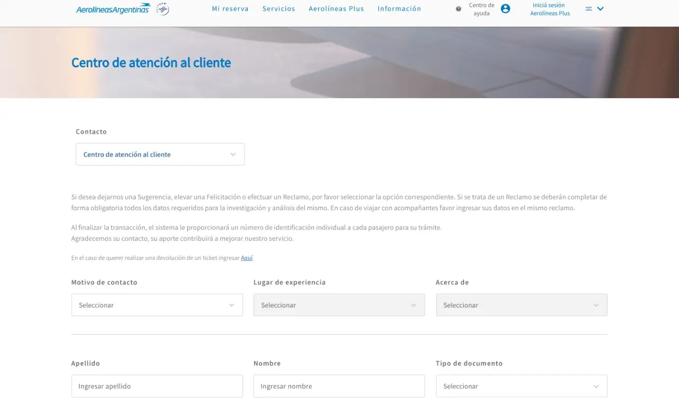Open the Servicios menu
679x400 pixels.
pyautogui.click(x=279, y=9)
